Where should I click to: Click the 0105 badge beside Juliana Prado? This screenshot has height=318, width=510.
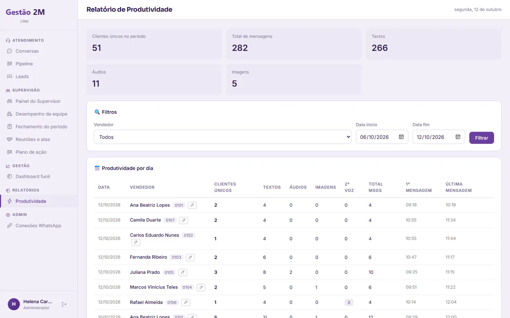point(169,272)
